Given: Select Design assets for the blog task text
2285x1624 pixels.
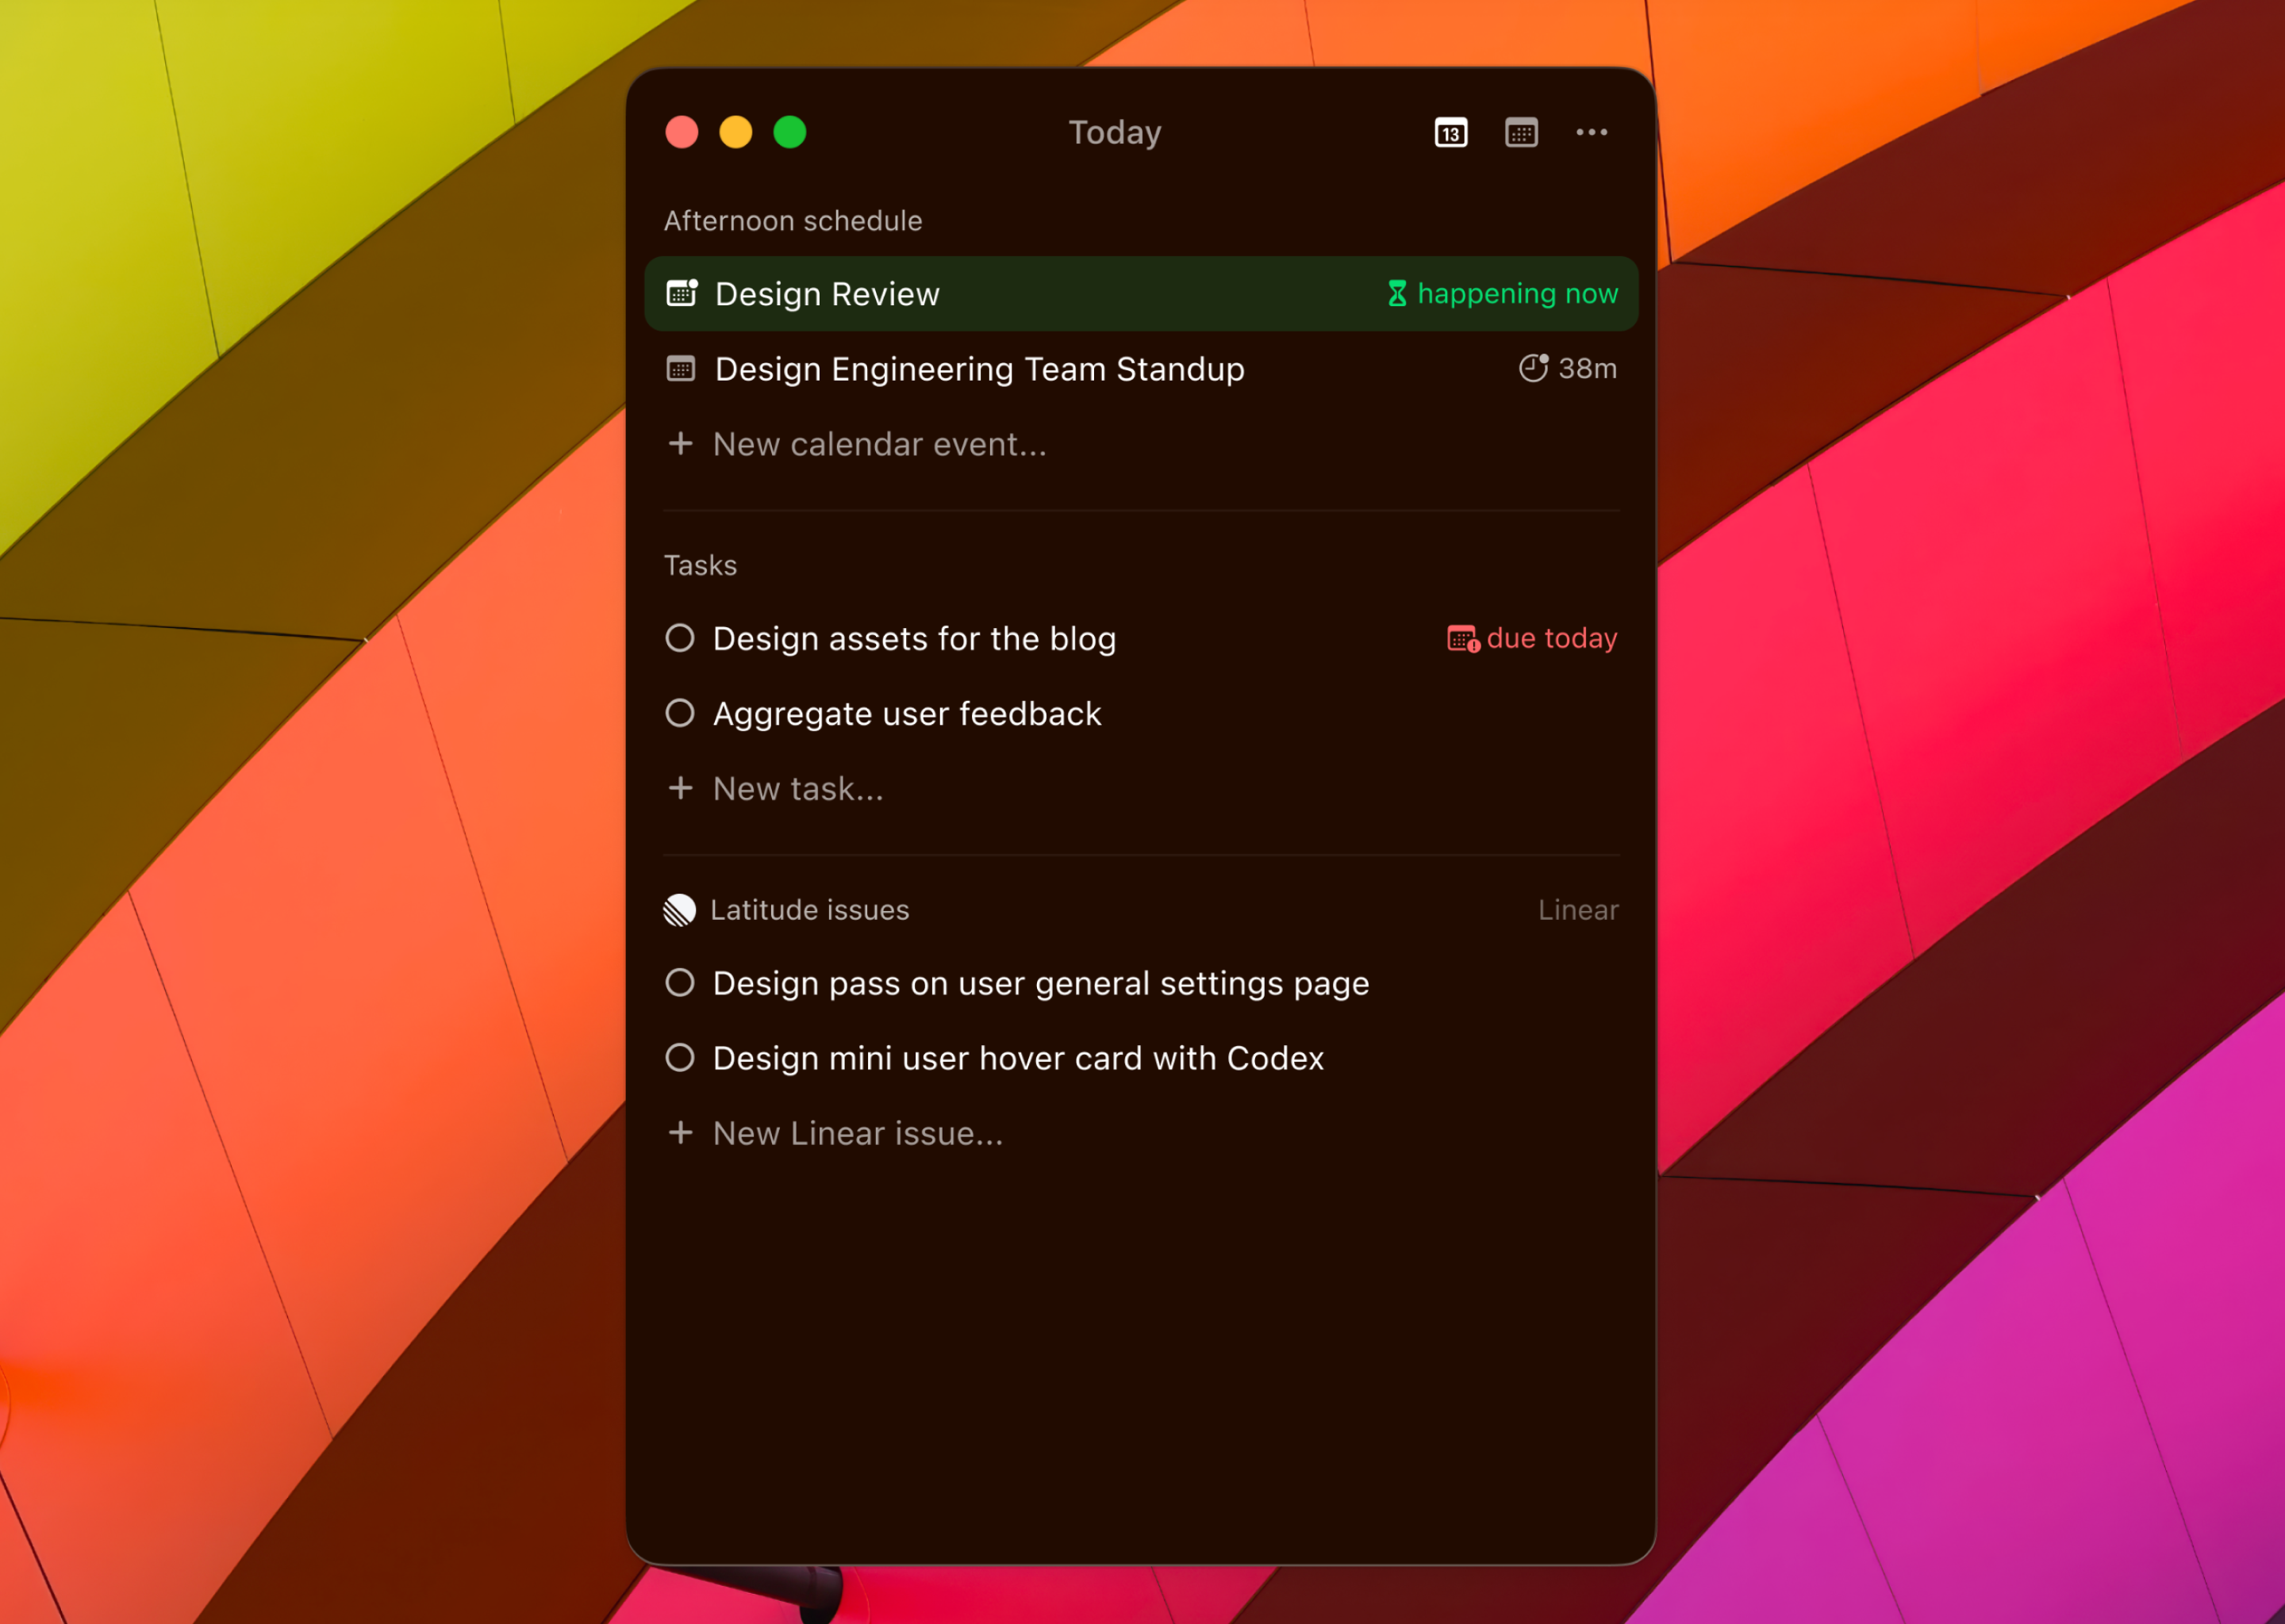Looking at the screenshot, I should click(915, 638).
